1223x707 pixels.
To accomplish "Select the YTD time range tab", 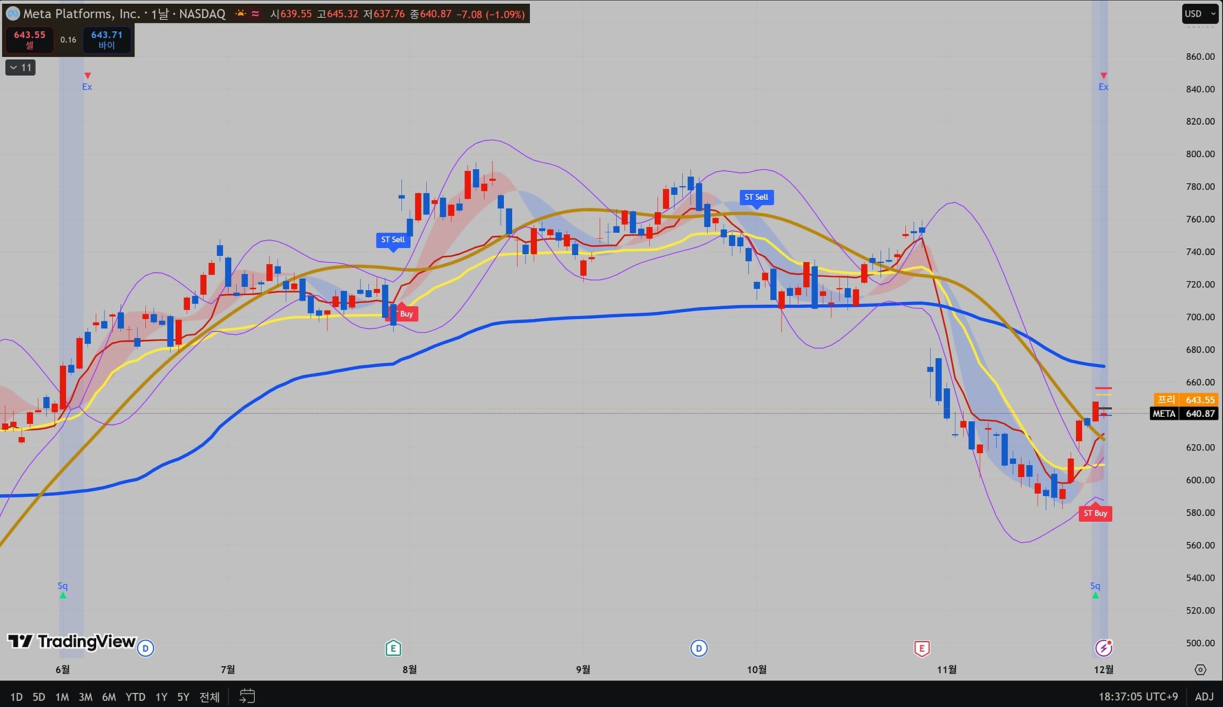I will (x=135, y=697).
